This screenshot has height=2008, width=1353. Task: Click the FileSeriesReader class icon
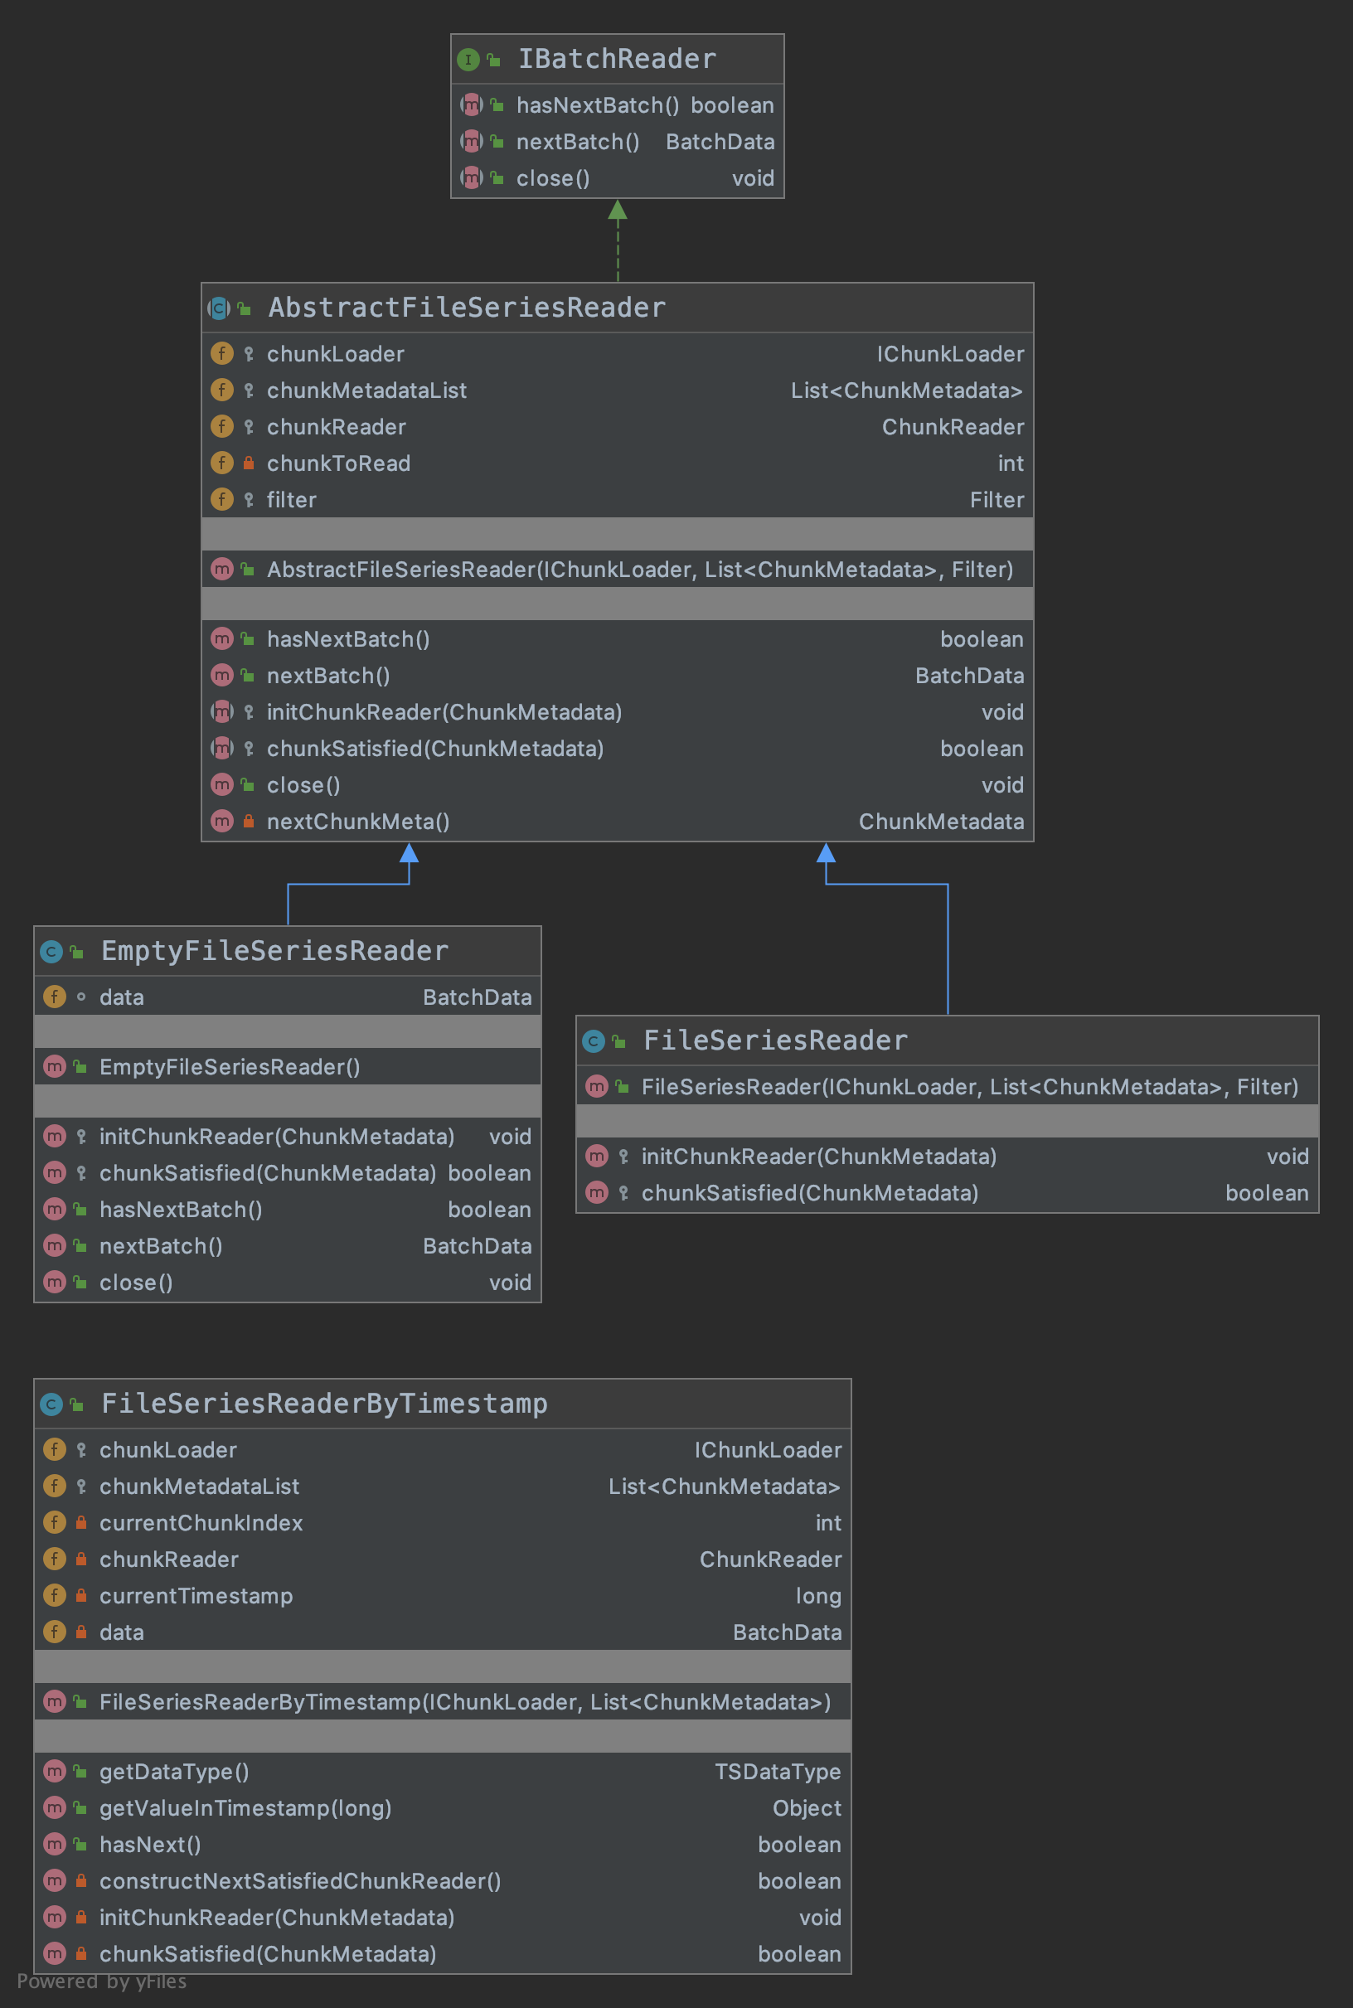coord(593,1041)
